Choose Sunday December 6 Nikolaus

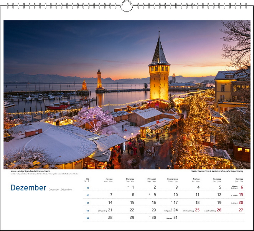241,187
